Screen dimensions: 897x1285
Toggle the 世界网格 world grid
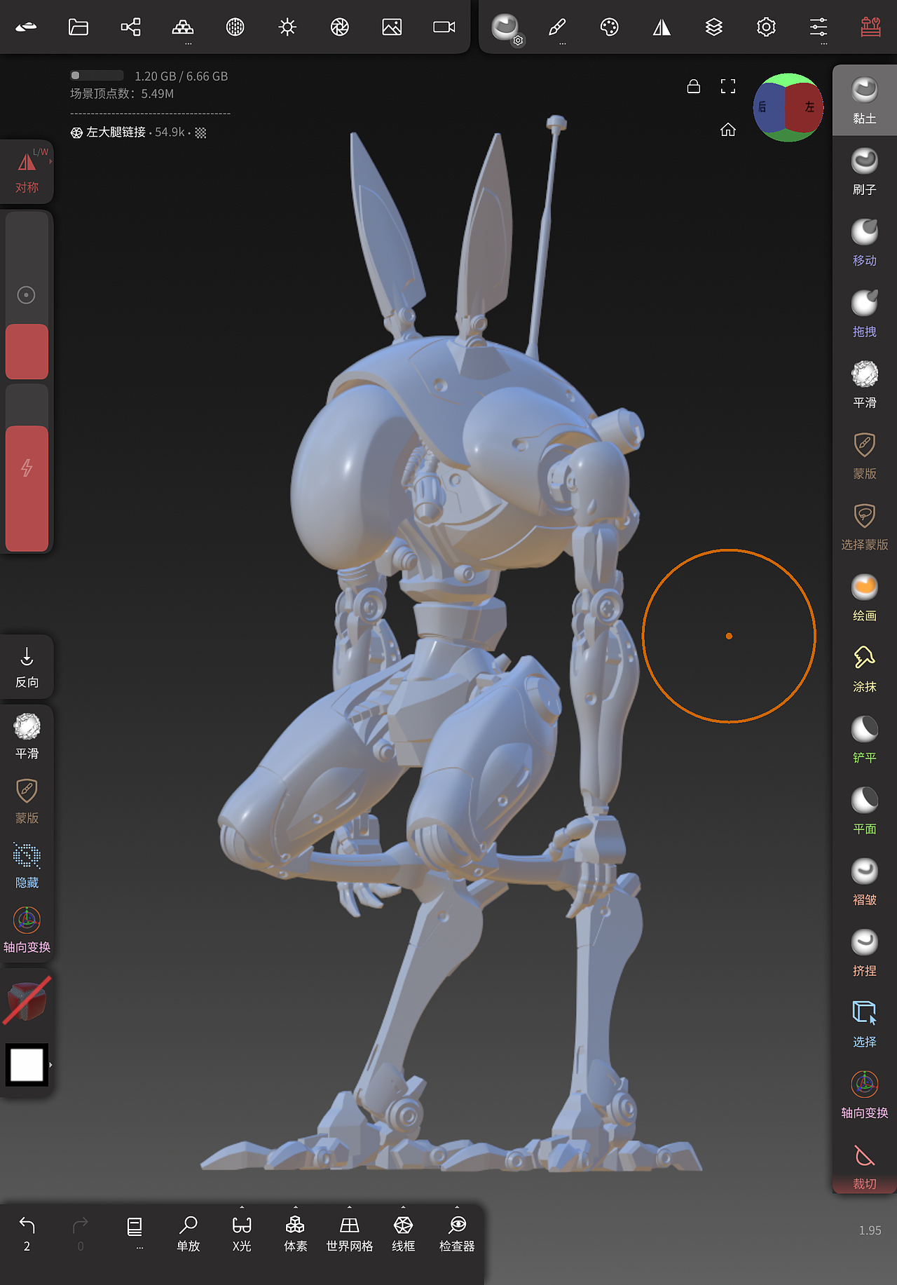pos(350,1235)
